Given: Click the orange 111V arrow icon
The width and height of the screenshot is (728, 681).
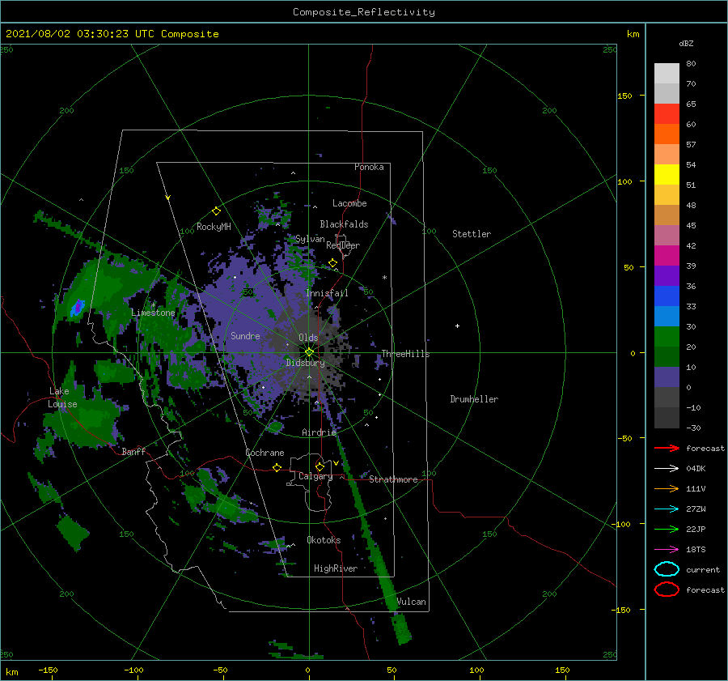Looking at the screenshot, I should [667, 488].
